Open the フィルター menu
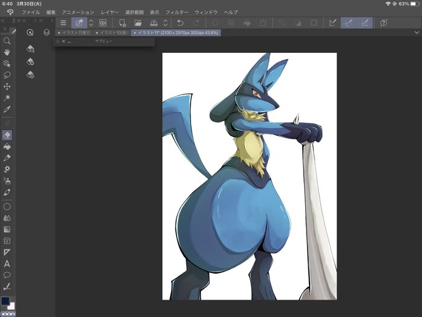 [177, 12]
